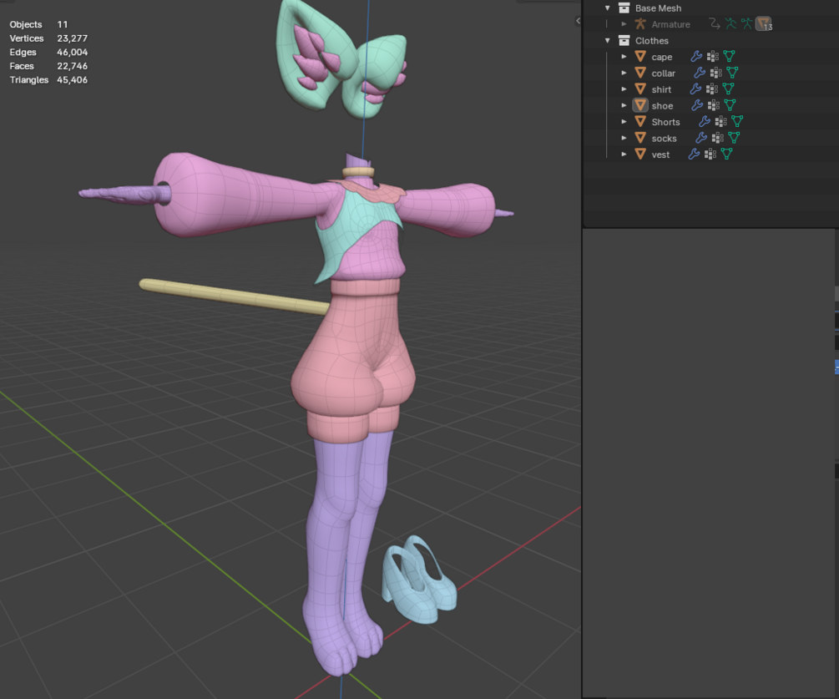Viewport: 839px width, 699px height.
Task: Click the viewport sidebar toggle arrow
Action: [578, 21]
